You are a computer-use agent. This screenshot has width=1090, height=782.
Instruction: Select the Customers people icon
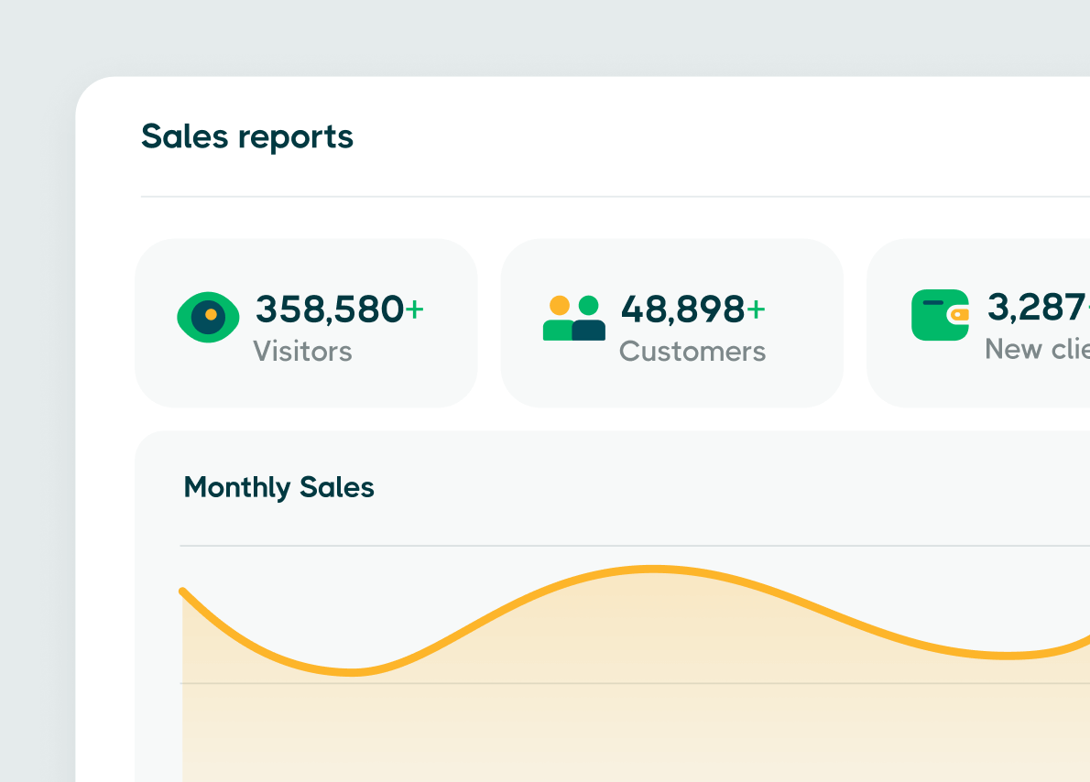[x=575, y=316]
